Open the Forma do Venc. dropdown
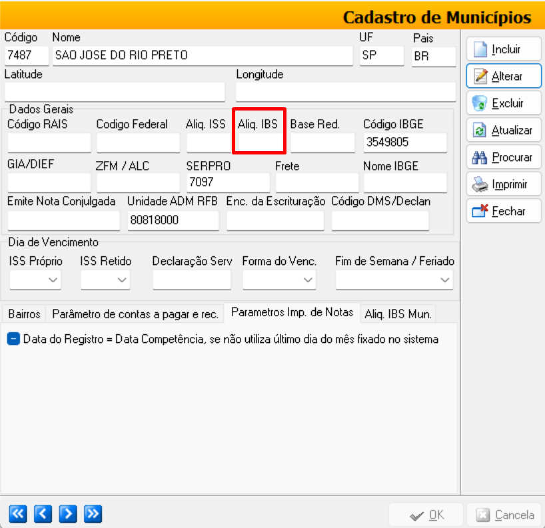The image size is (545, 528). tap(278, 281)
